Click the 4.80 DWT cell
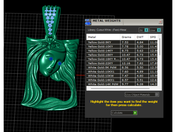Screen dimensions: 176x132 pyautogui.click(x=142, y=76)
